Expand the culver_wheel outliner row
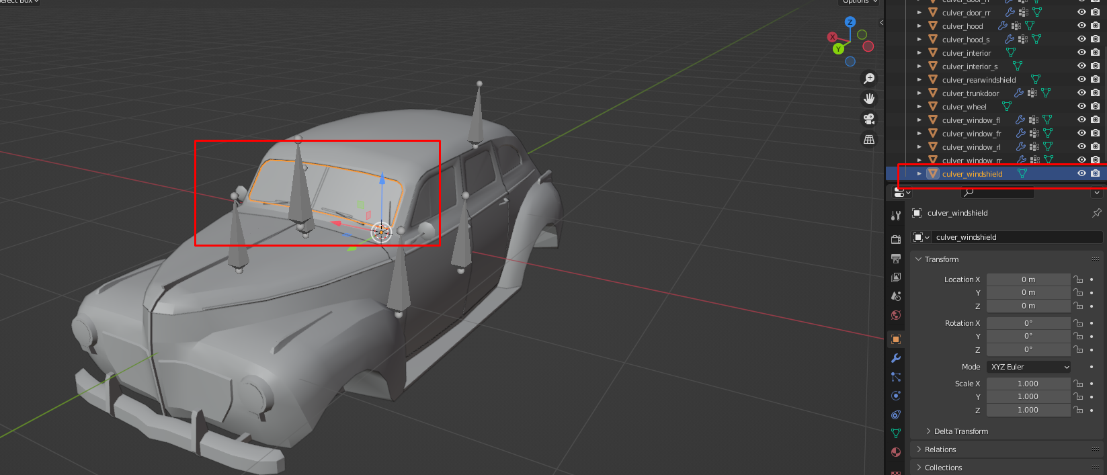This screenshot has height=475, width=1107. click(919, 106)
